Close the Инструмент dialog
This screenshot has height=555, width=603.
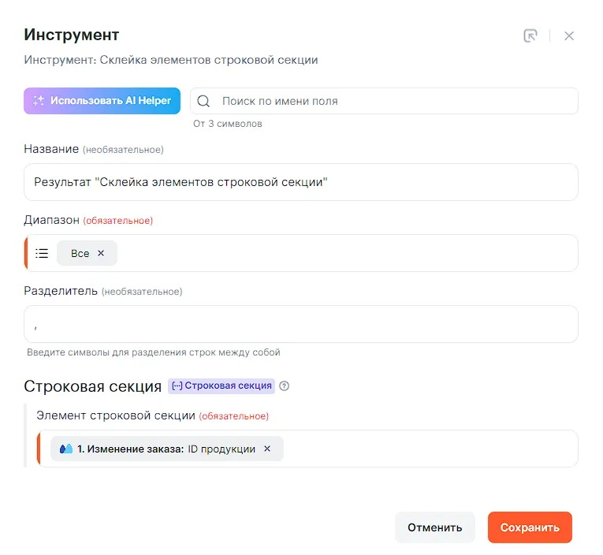(x=569, y=35)
